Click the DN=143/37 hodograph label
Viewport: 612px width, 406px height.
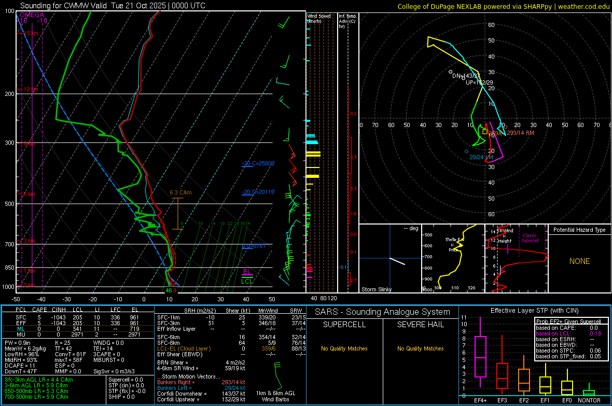pyautogui.click(x=466, y=76)
